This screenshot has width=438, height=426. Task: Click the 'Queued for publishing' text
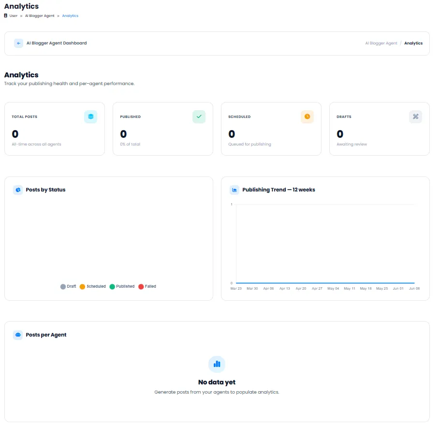249,145
